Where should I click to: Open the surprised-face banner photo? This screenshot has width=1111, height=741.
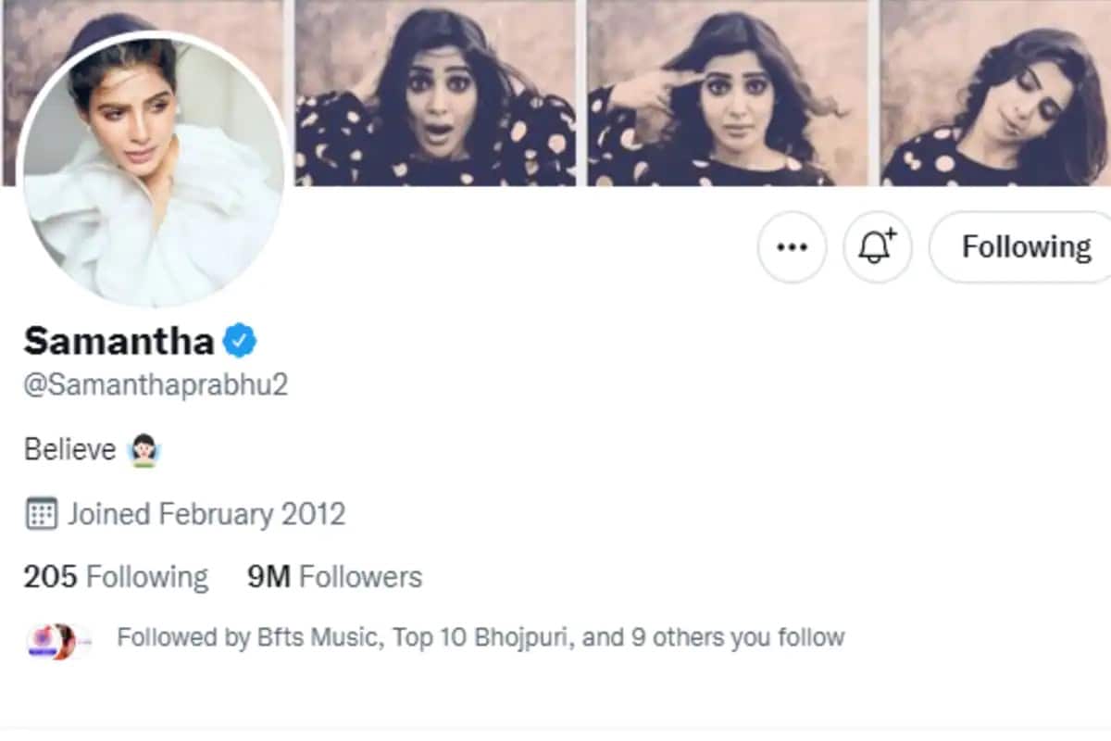coord(435,93)
